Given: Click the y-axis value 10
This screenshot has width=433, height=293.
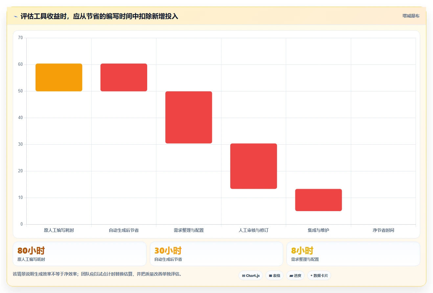Looking at the screenshot, I should coord(20,198).
